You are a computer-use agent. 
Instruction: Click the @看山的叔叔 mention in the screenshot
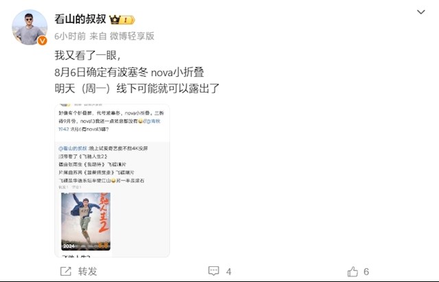73,148
